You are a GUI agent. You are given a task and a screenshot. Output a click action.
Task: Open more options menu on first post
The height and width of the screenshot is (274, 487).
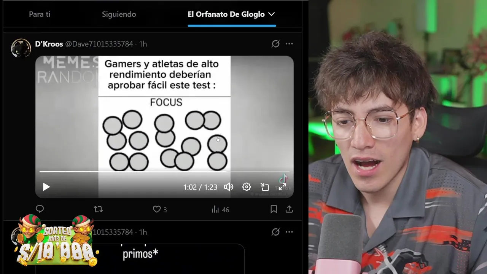click(289, 44)
